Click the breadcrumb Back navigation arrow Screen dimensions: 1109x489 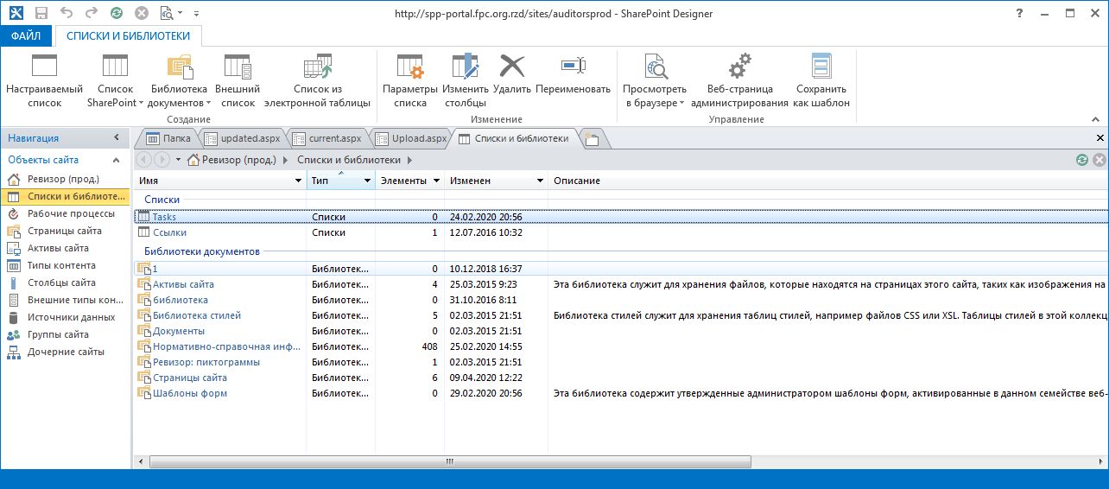(143, 160)
